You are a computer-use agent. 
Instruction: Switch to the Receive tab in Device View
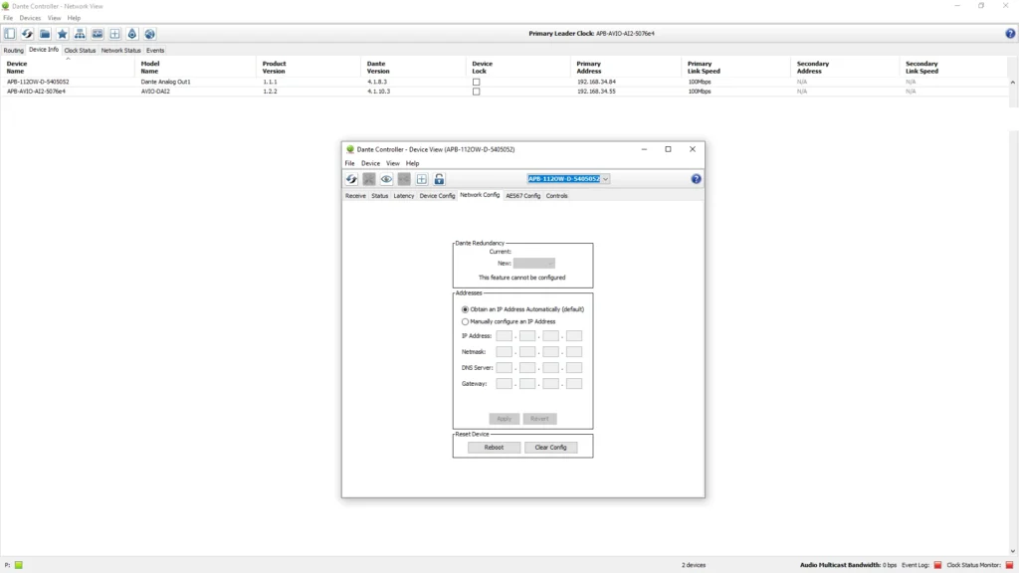355,196
